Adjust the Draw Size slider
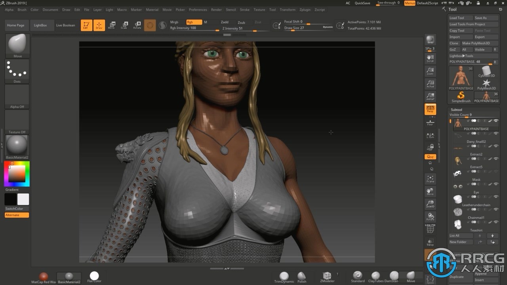 [309, 28]
